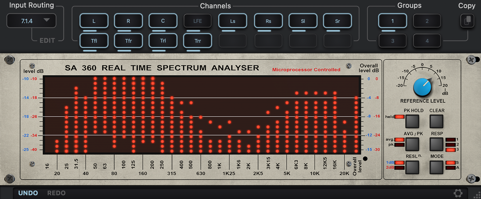Open the settings gear icon
Viewport: 481px width, 199px height.
click(458, 193)
